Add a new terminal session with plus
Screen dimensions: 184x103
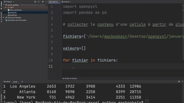[x=22, y=82]
